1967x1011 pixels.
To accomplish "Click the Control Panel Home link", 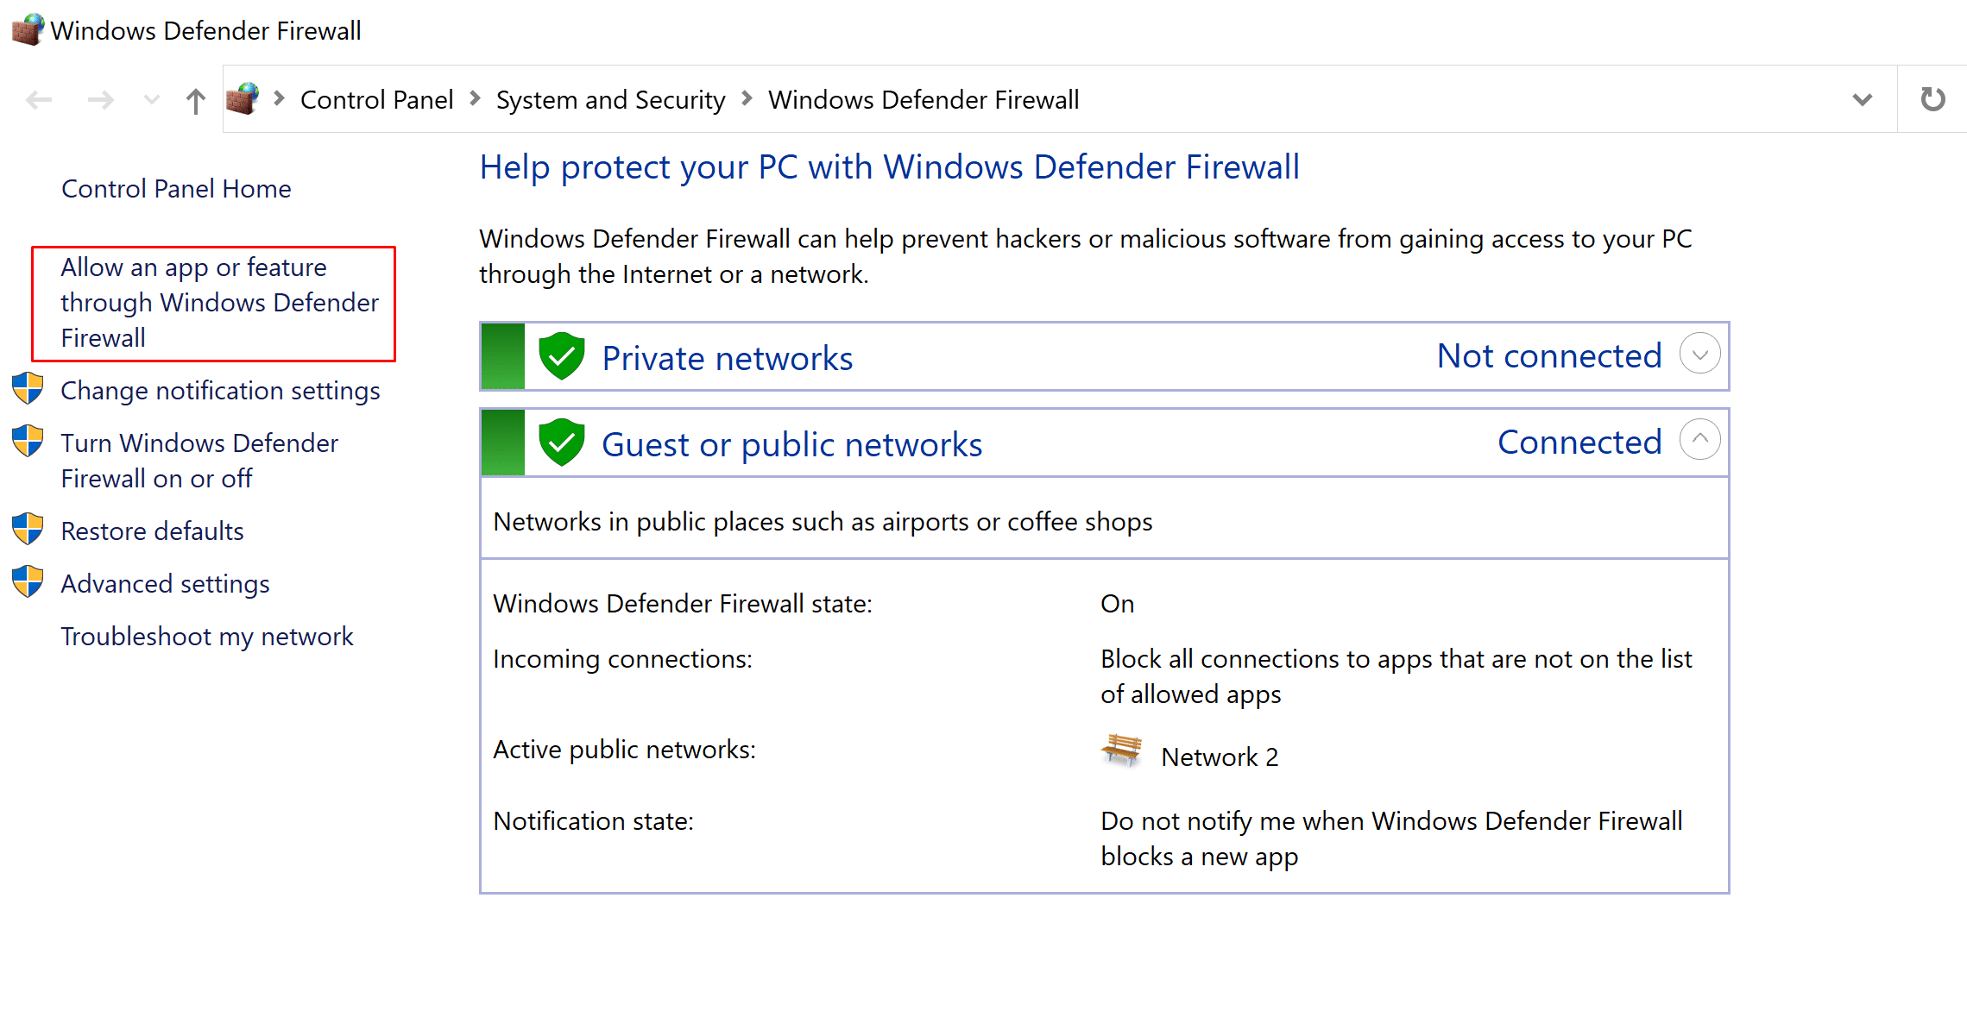I will click(176, 189).
